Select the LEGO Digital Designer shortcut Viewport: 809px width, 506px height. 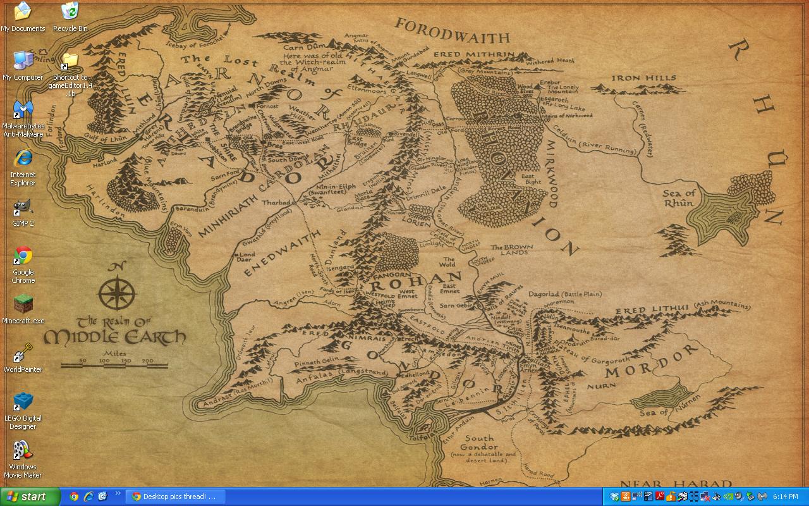(x=23, y=410)
